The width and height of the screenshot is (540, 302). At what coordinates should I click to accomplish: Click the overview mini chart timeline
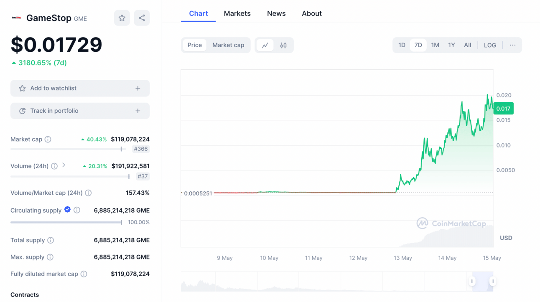click(x=337, y=282)
